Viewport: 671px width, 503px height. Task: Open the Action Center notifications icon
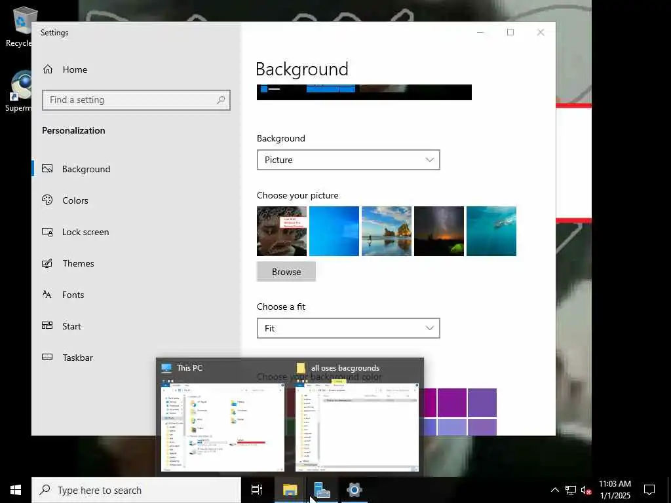[649, 490]
